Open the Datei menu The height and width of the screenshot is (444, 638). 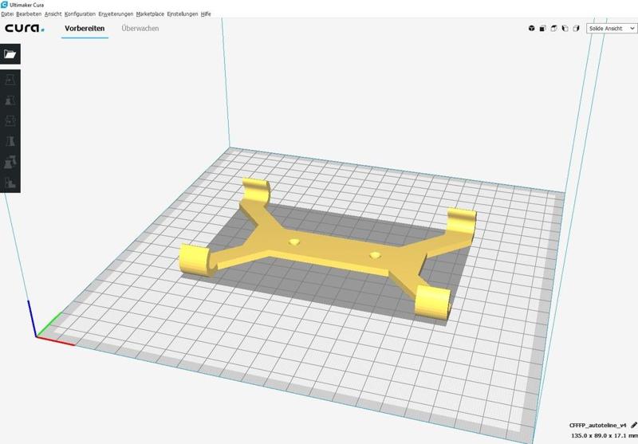click(x=7, y=14)
